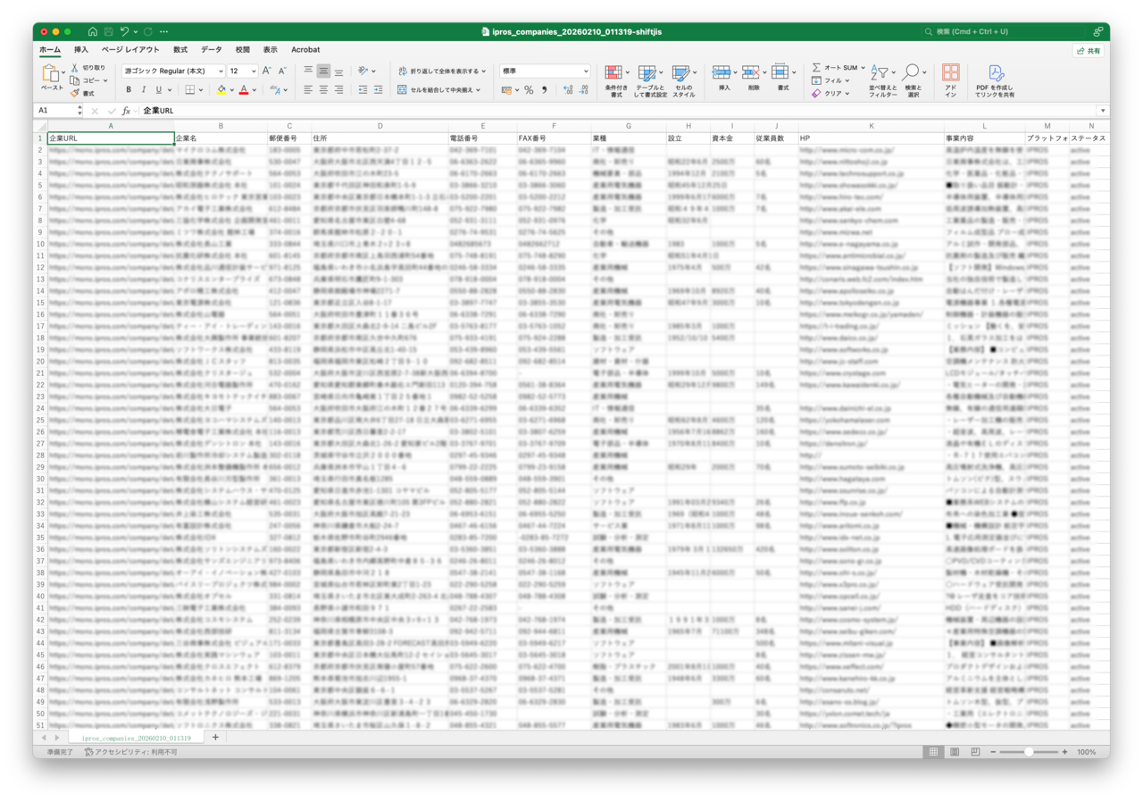Viewport: 1143px width, 802px height.
Task: Add a new sheet with the plus button
Action: click(x=215, y=738)
